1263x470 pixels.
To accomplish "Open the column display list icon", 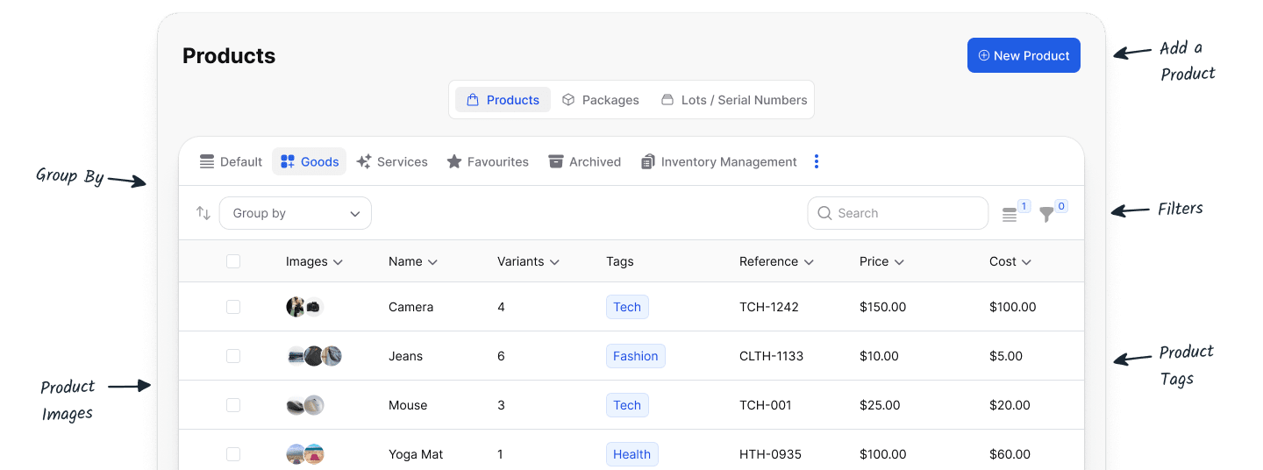I will pos(1010,215).
